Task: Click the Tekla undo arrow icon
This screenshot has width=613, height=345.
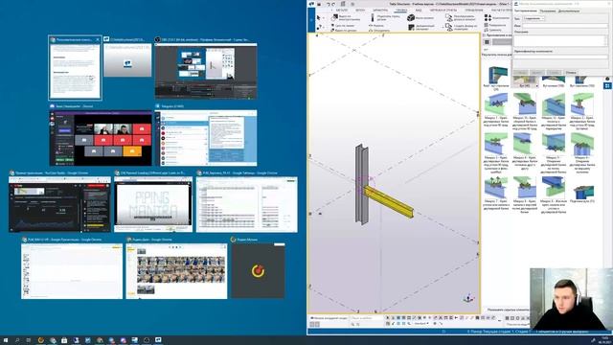Action: (x=329, y=4)
